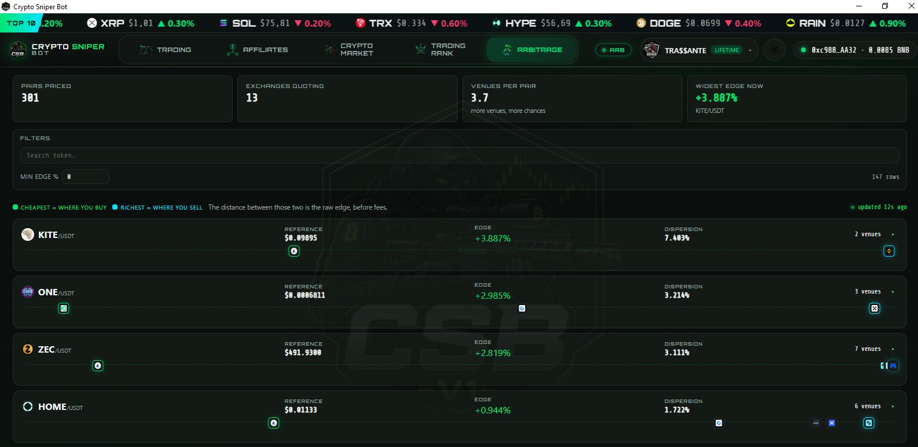The height and width of the screenshot is (447, 918).
Task: Select HOME cheapest venue marker
Action: [x=274, y=423]
